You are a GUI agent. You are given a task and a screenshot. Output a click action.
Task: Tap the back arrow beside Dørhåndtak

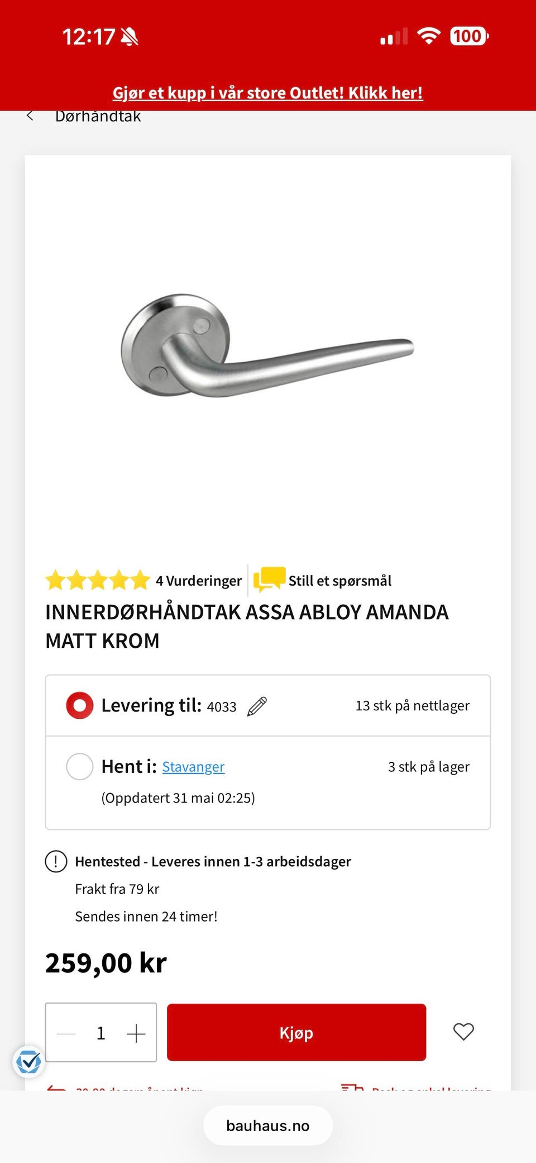30,116
